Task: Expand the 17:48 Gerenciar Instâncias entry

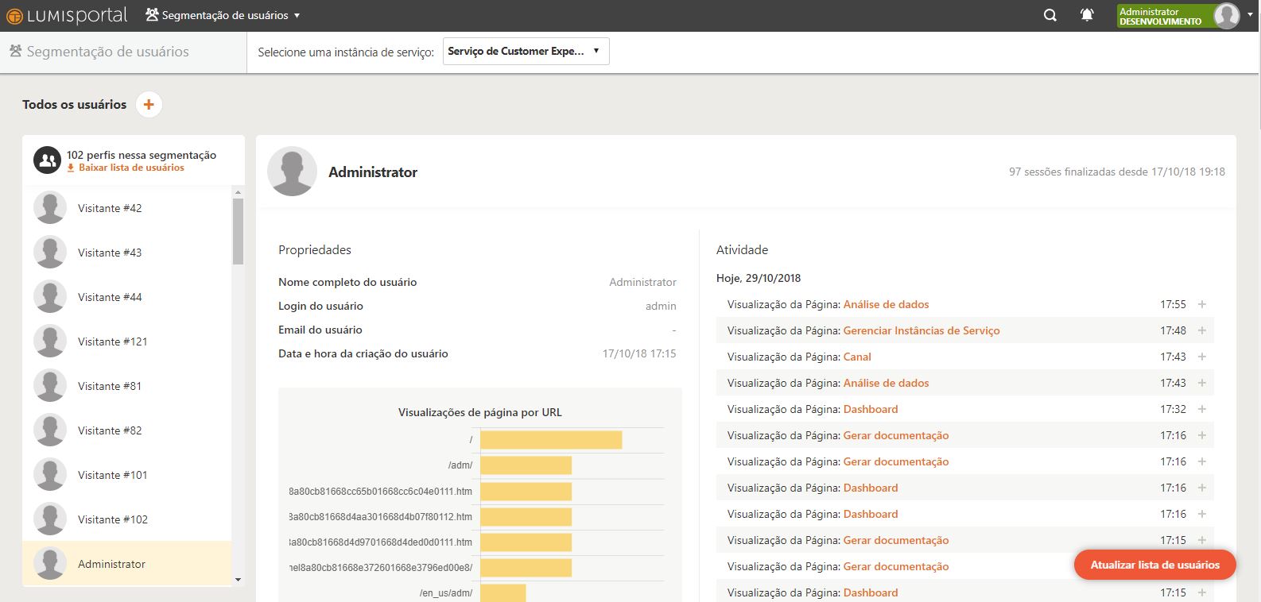Action: pos(1202,330)
